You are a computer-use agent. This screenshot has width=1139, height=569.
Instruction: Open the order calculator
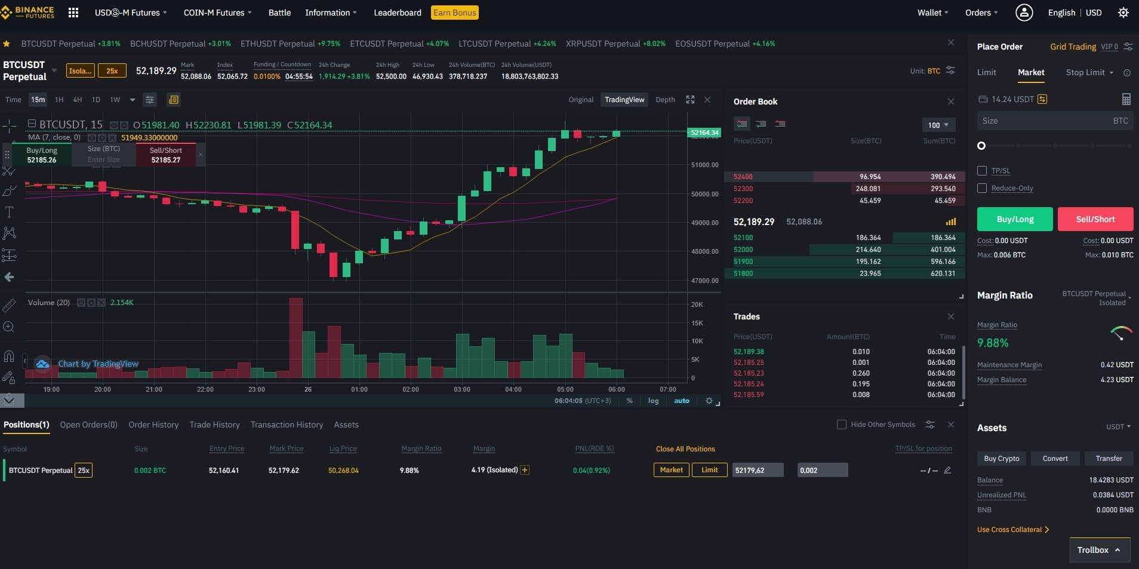tap(1126, 99)
